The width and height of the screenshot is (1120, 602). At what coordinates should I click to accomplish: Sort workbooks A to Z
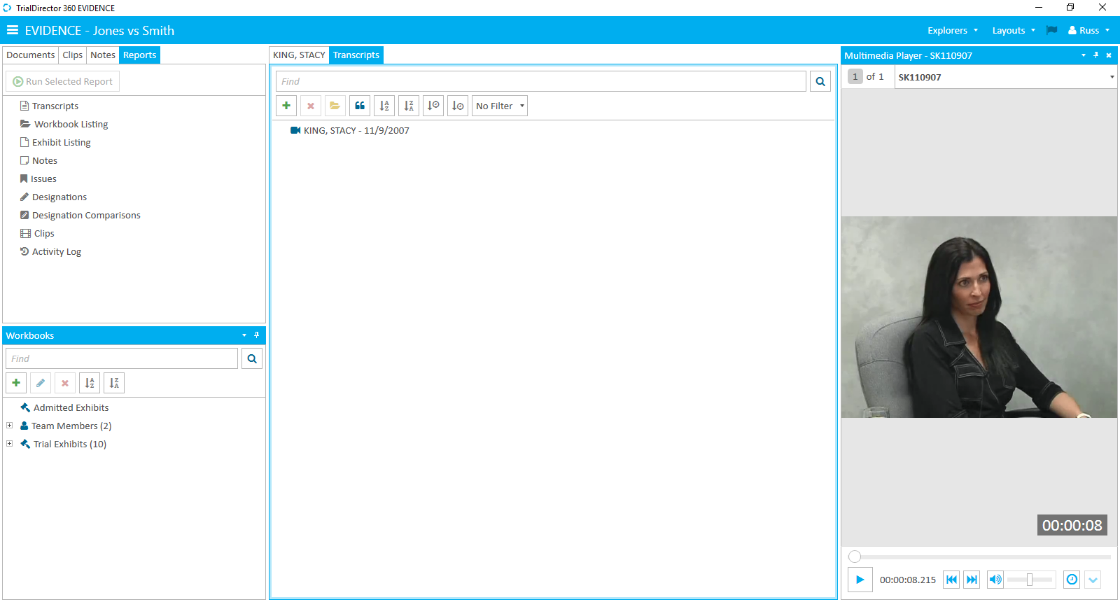[90, 383]
